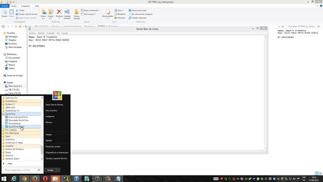323x182 pixels.
Task: Select Disco local (C:) drive
Action: tap(15, 86)
